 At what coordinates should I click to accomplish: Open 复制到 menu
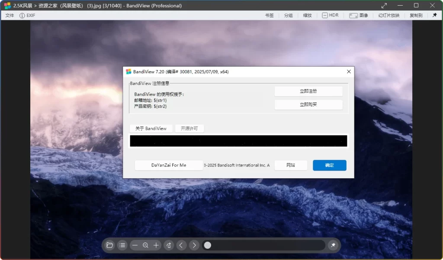tap(416, 15)
